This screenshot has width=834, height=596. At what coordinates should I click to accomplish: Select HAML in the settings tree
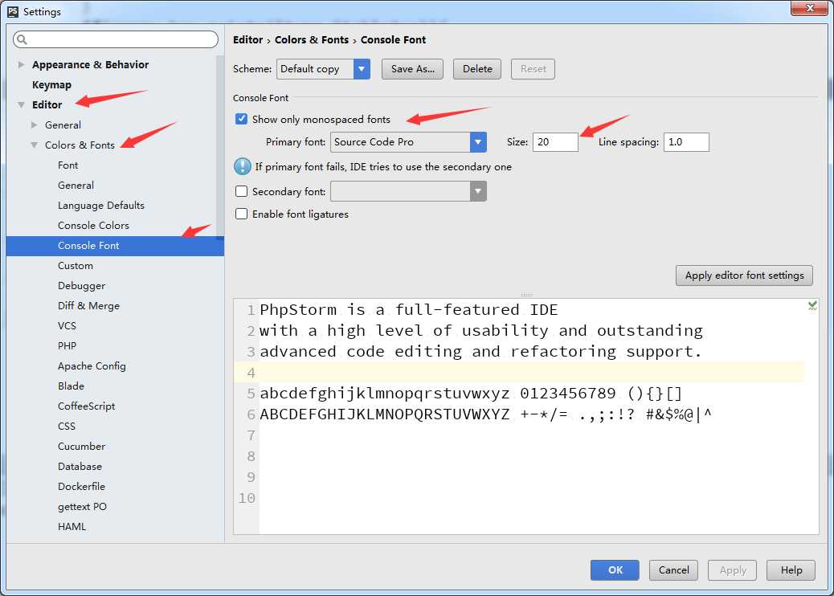(x=72, y=527)
